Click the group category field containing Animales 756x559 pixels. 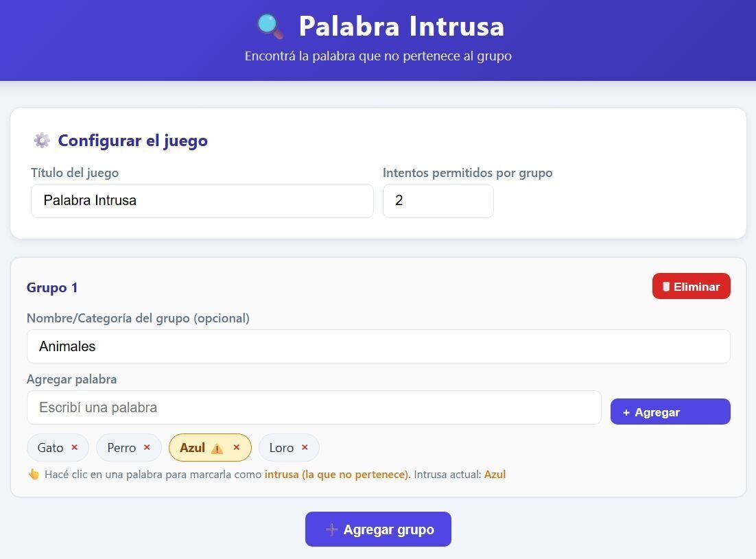379,346
